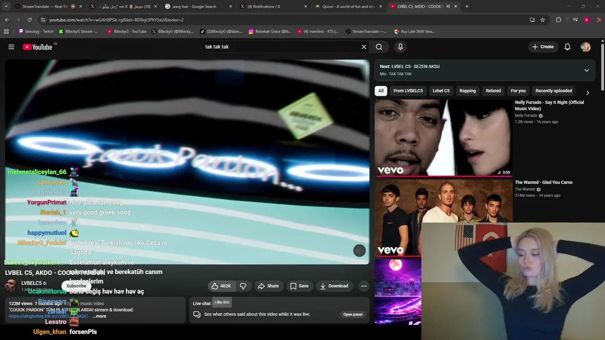Save the video to a playlist

(x=299, y=286)
